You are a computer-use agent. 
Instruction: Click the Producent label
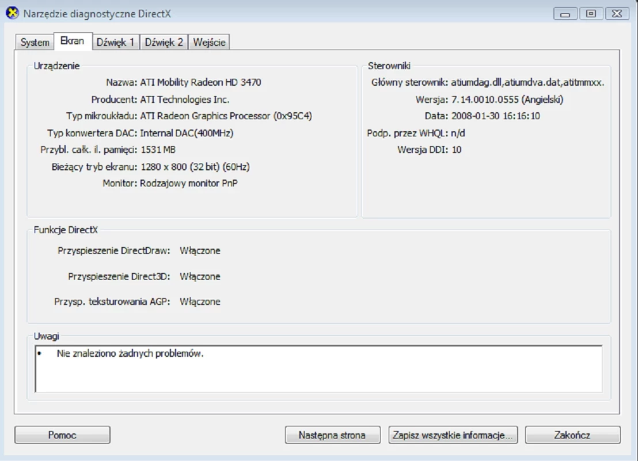115,100
